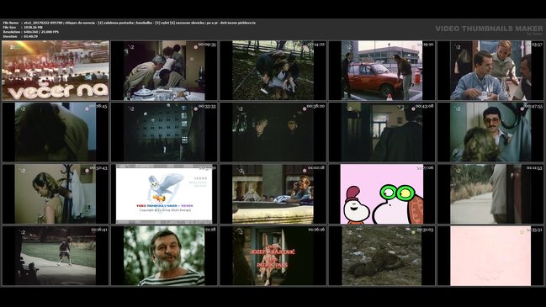
Task: Select the man on phone thumbnail
Action: pyautogui.click(x=273, y=194)
